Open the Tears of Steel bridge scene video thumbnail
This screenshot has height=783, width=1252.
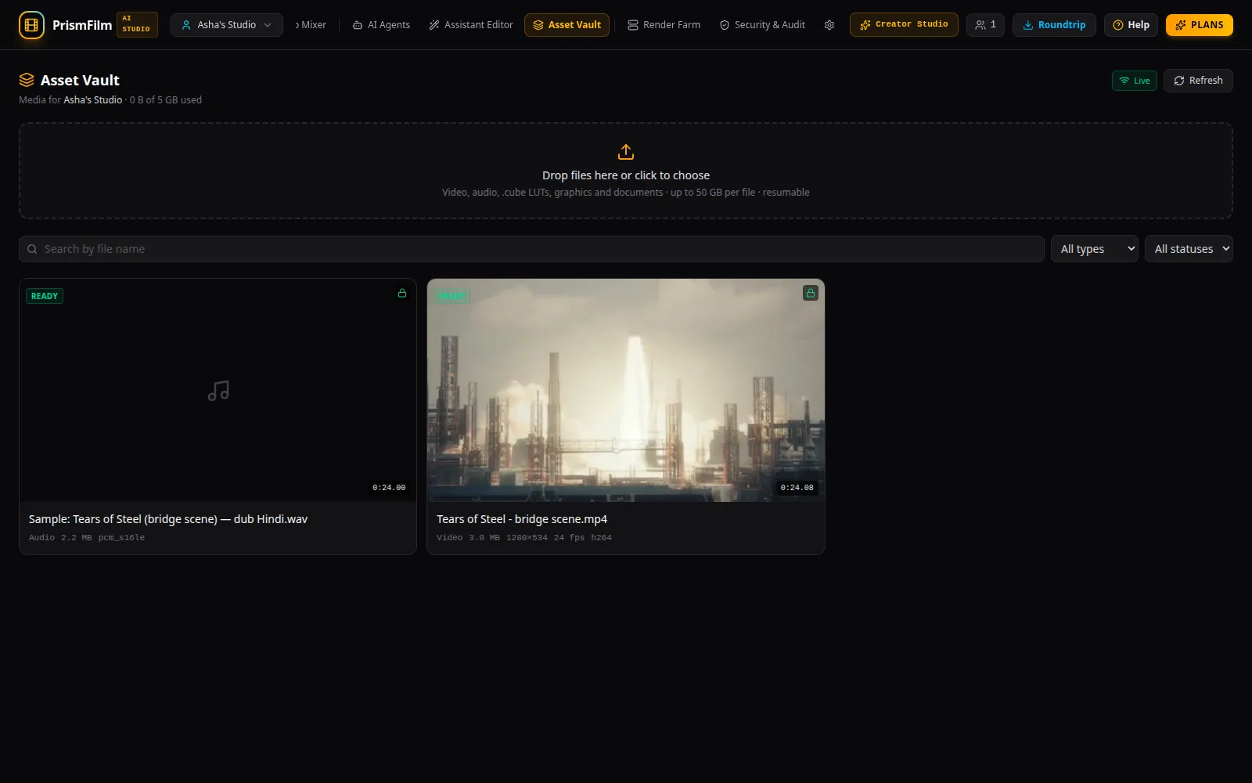626,390
